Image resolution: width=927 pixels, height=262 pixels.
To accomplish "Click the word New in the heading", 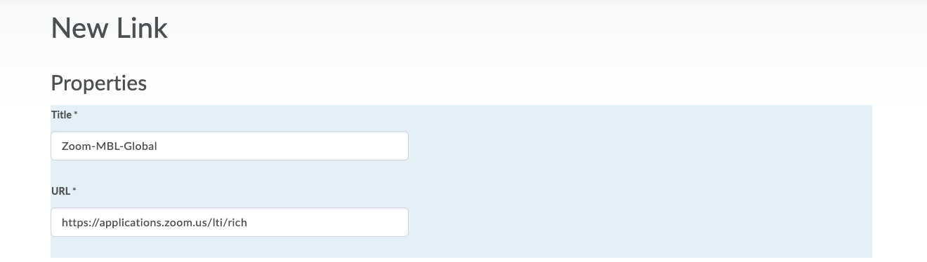I will point(79,29).
